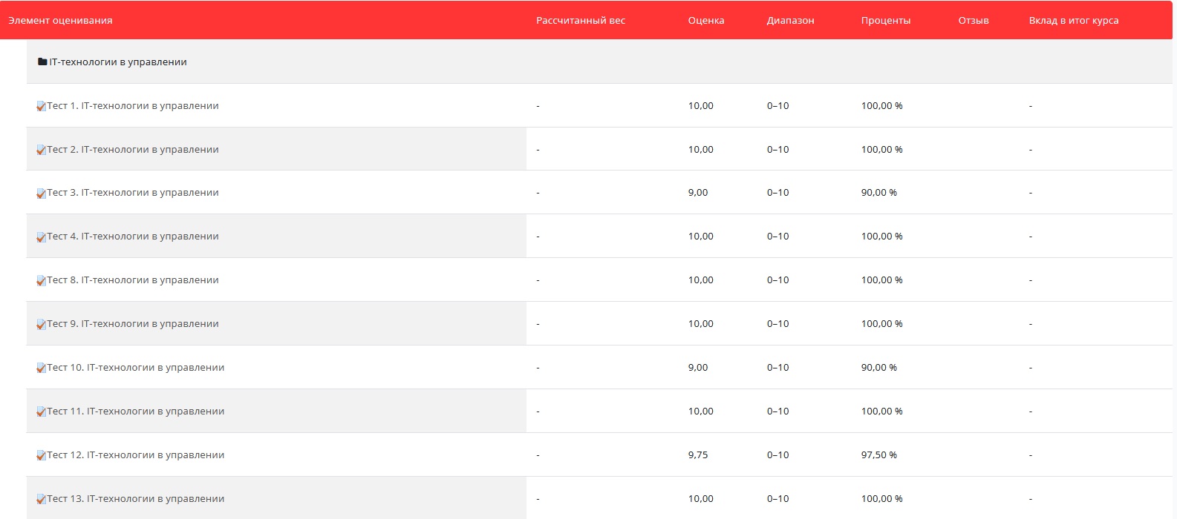Click the quiz icon for Тест 10

pos(42,368)
